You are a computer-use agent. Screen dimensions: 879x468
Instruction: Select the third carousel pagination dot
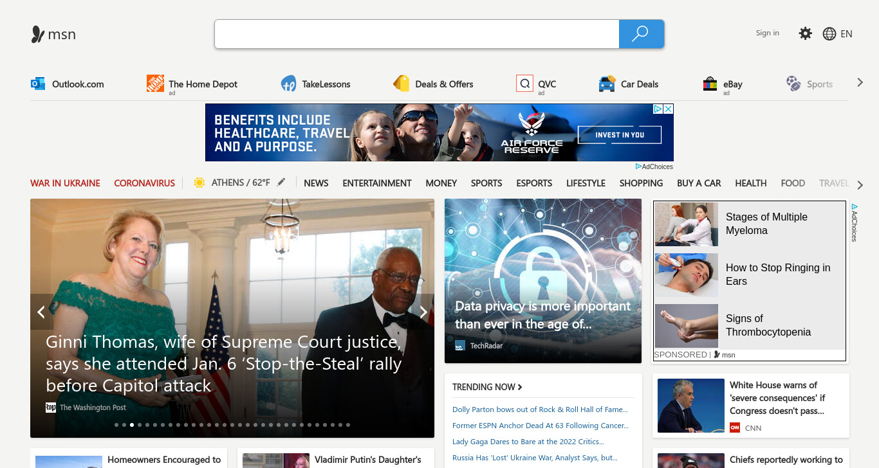[132, 425]
